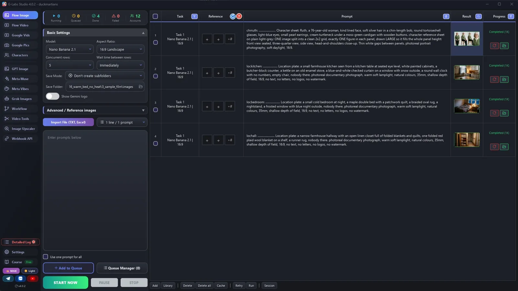Click the Import File (TXT, Excel) button
This screenshot has height=291, width=518.
[68, 122]
